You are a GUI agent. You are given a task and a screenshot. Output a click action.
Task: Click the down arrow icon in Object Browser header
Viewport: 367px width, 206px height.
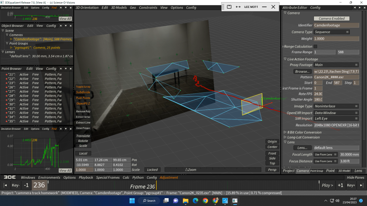(x=66, y=26)
